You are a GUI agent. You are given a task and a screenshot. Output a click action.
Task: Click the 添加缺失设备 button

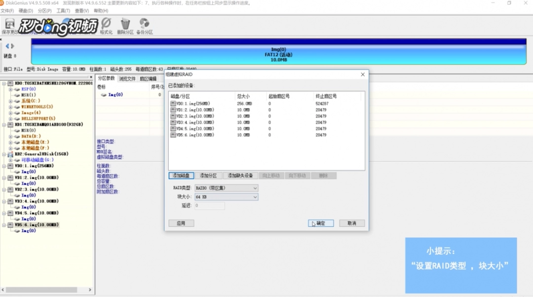coord(240,176)
